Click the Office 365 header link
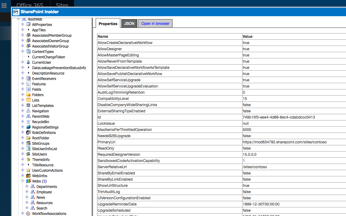 (x=30, y=5)
